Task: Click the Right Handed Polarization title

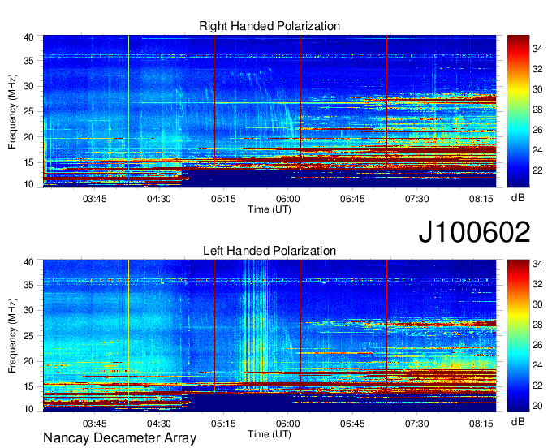Action: [270, 26]
